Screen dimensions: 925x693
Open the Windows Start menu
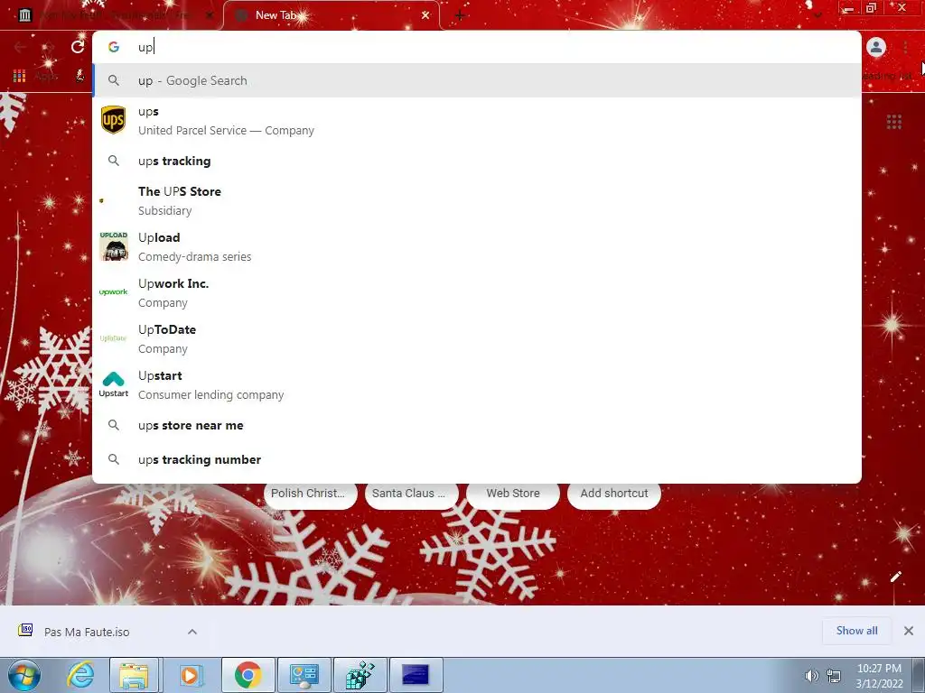(x=23, y=675)
